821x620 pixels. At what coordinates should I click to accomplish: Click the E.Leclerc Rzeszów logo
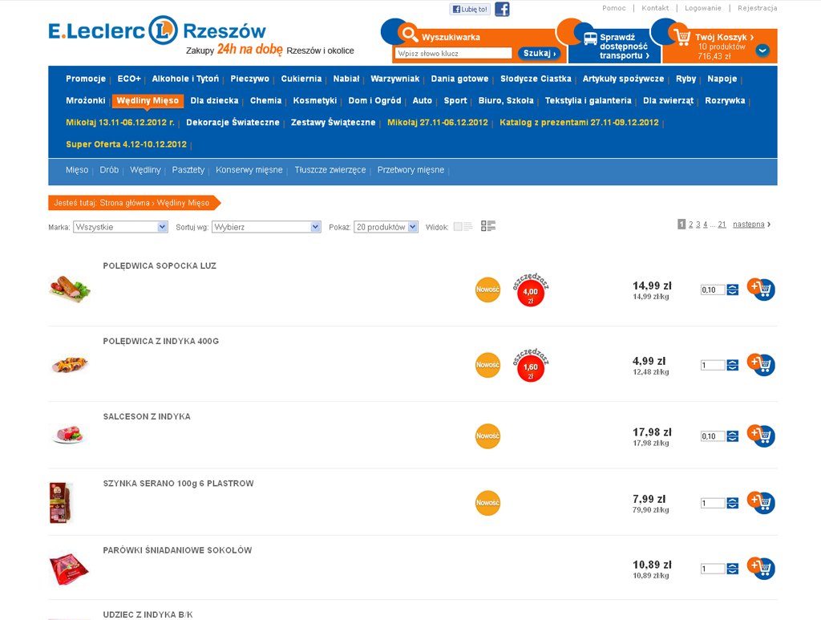pos(157,31)
